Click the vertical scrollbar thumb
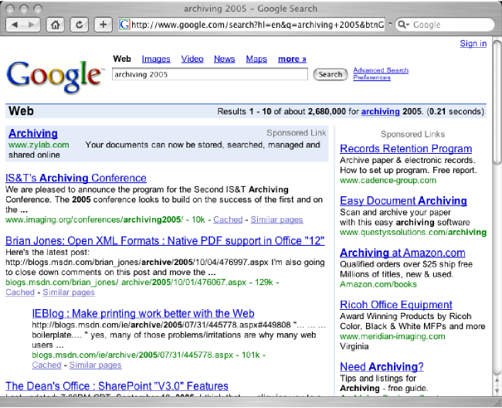 (x=497, y=102)
